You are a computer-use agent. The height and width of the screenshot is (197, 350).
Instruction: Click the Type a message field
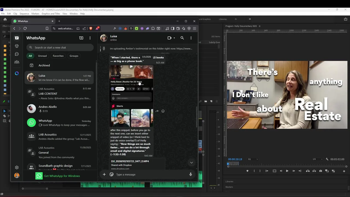tap(151, 175)
